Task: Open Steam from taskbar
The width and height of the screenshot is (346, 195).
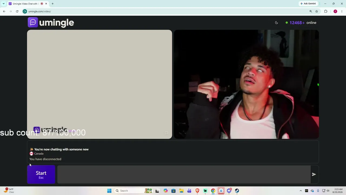Action: (237, 191)
